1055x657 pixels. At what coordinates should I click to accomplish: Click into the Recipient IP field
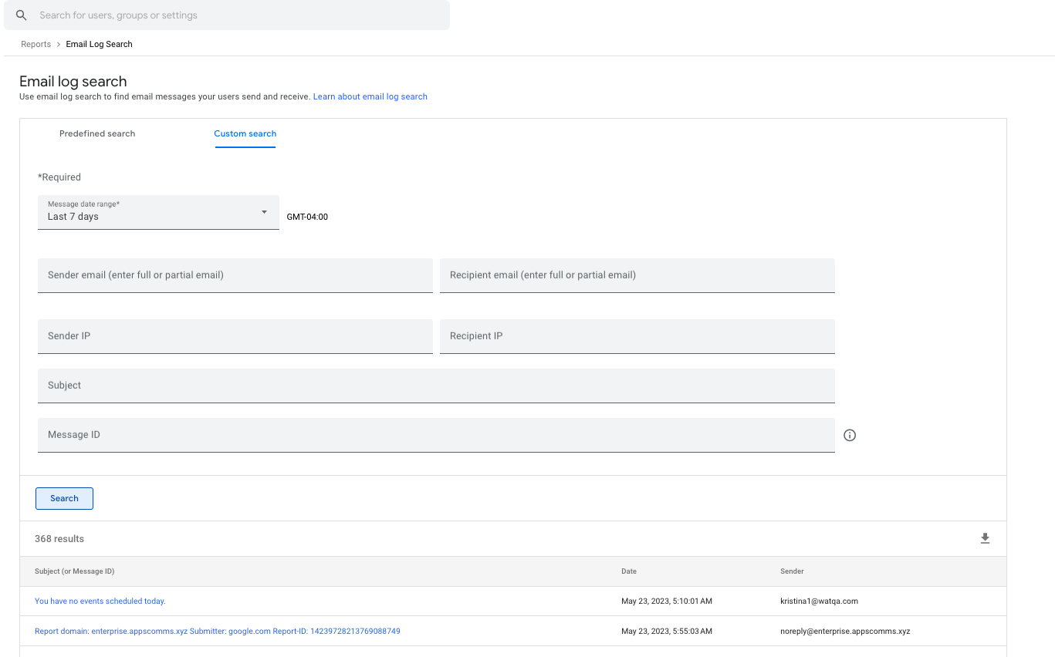637,336
